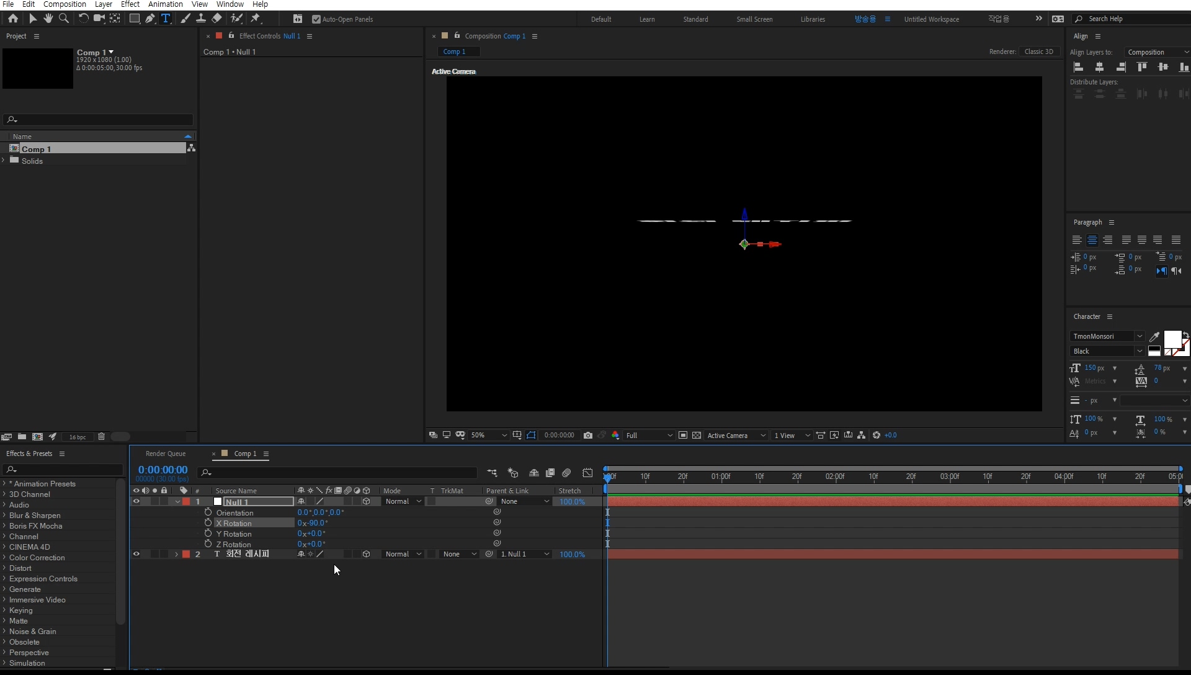Viewport: 1191px width, 675px height.
Task: Hide the Null 1 layer eye toggle
Action: tap(136, 501)
